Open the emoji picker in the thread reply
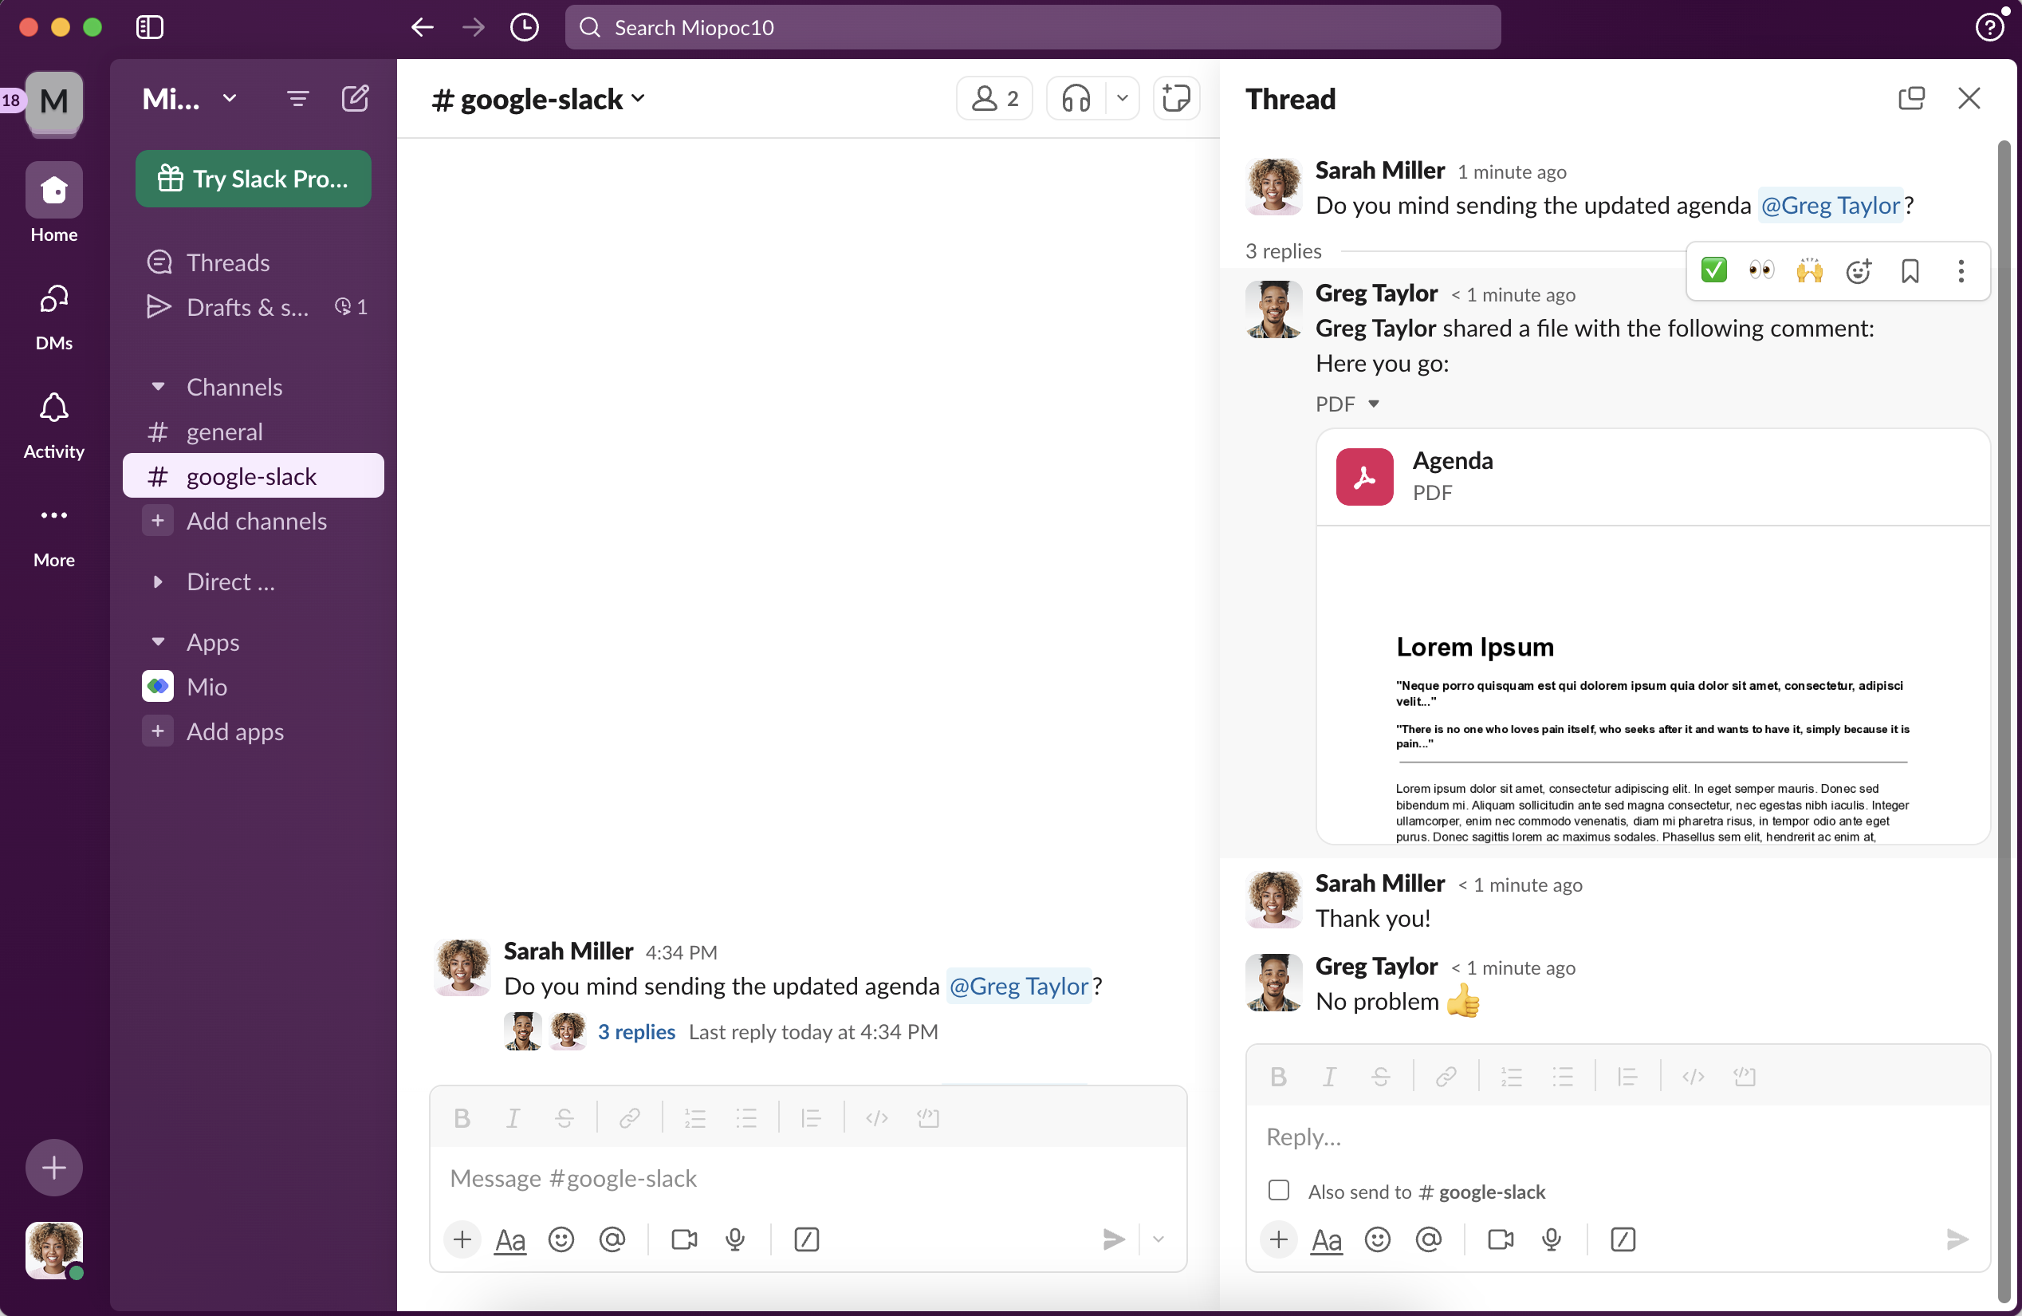The height and width of the screenshot is (1316, 2022). point(1377,1239)
